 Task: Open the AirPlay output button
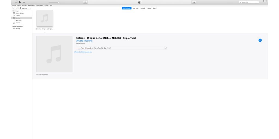85,2
